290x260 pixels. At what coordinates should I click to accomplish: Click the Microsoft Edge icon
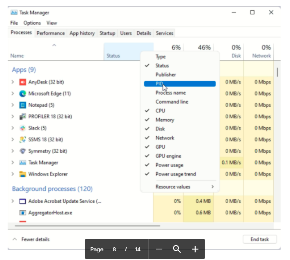coord(23,94)
